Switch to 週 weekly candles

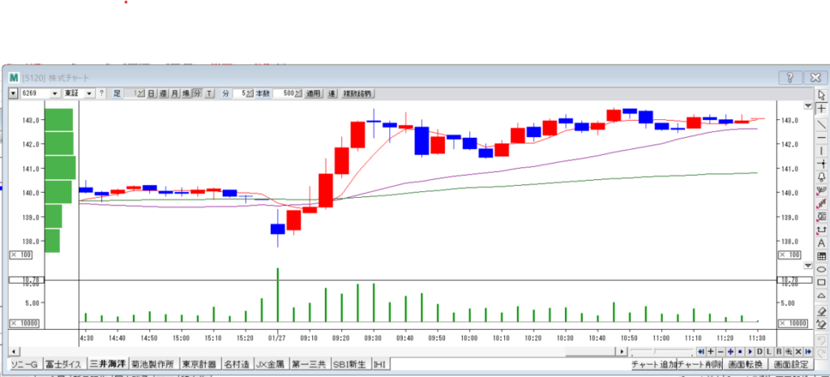(x=163, y=93)
